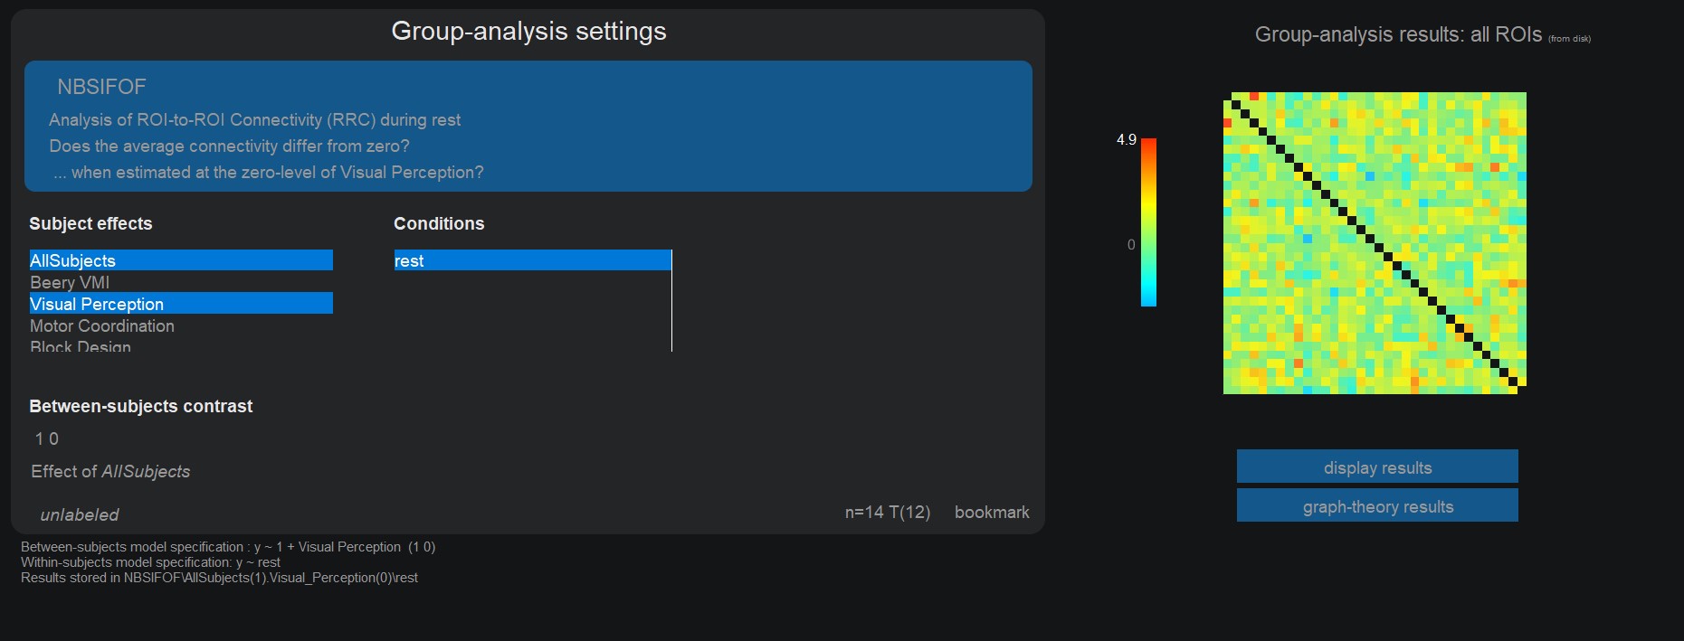Click the between-subjects contrast field "1 0"
Image resolution: width=1684 pixels, height=641 pixels.
click(x=47, y=438)
